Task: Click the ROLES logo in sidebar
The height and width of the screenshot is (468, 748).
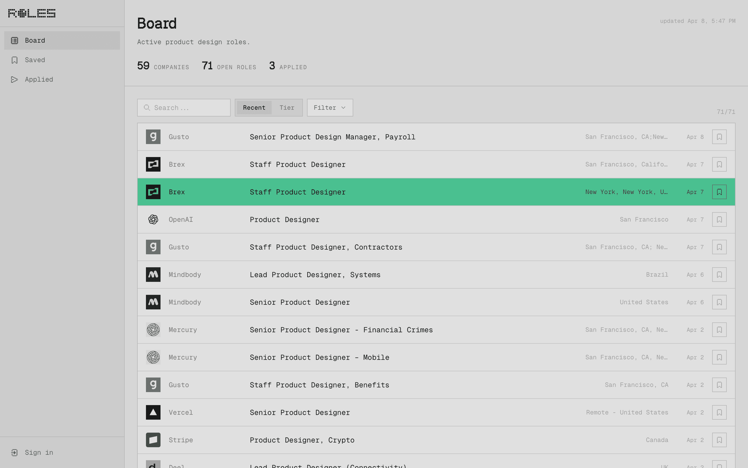Action: 31,13
